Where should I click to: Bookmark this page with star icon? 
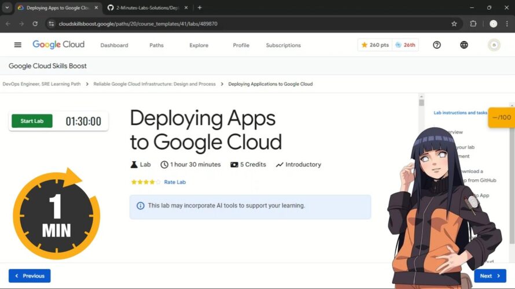coord(454,24)
